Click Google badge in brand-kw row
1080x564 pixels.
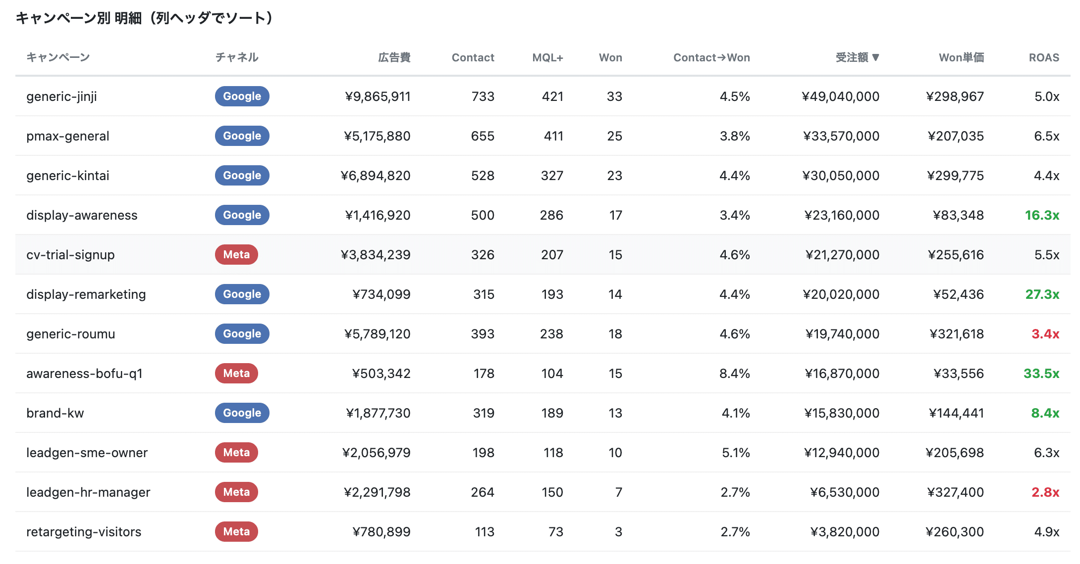(242, 413)
